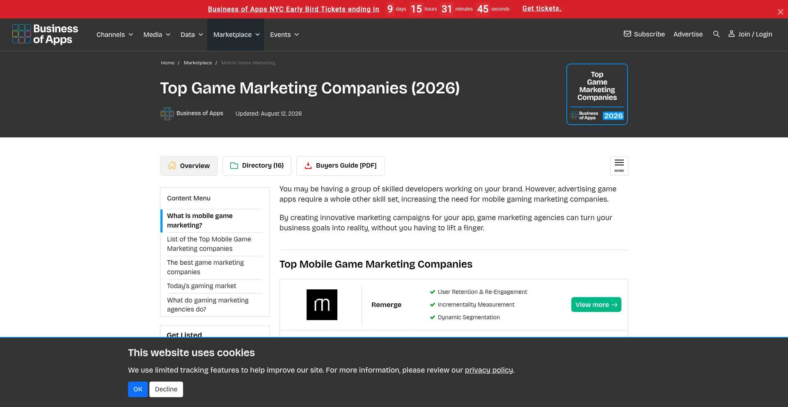The height and width of the screenshot is (407, 788).
Task: Jump to 'Today's gaming market' section
Action: click(202, 286)
